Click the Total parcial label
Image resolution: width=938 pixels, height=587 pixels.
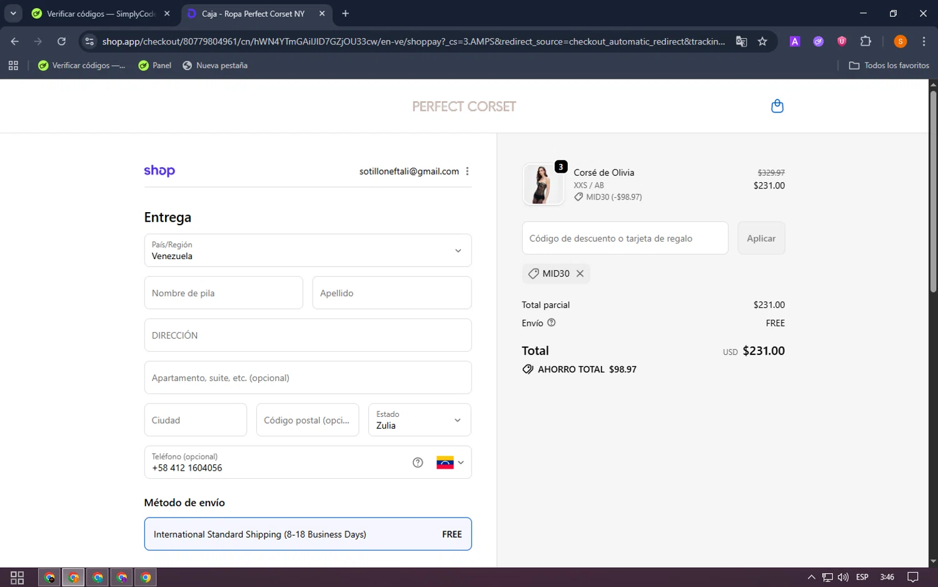pos(546,305)
